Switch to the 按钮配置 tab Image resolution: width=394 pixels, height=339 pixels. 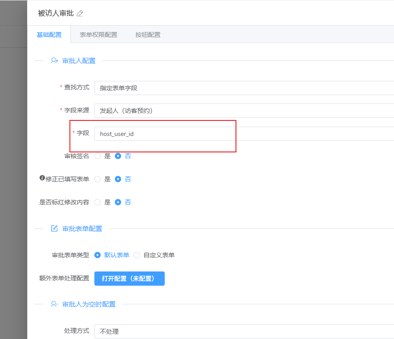(148, 35)
